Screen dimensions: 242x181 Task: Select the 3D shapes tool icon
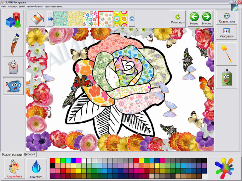tap(14, 20)
